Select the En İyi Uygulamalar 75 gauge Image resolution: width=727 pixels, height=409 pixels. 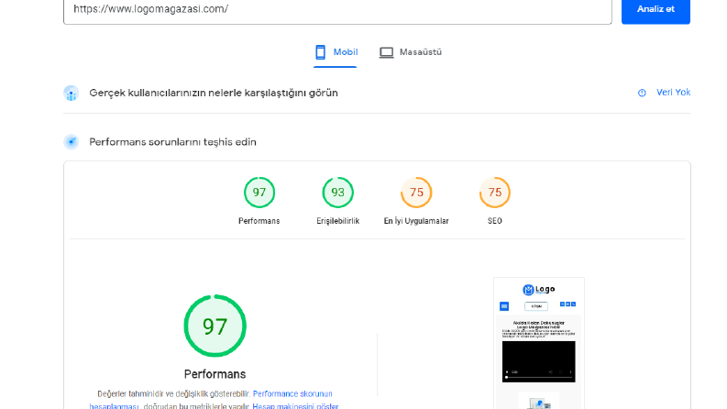tap(416, 193)
